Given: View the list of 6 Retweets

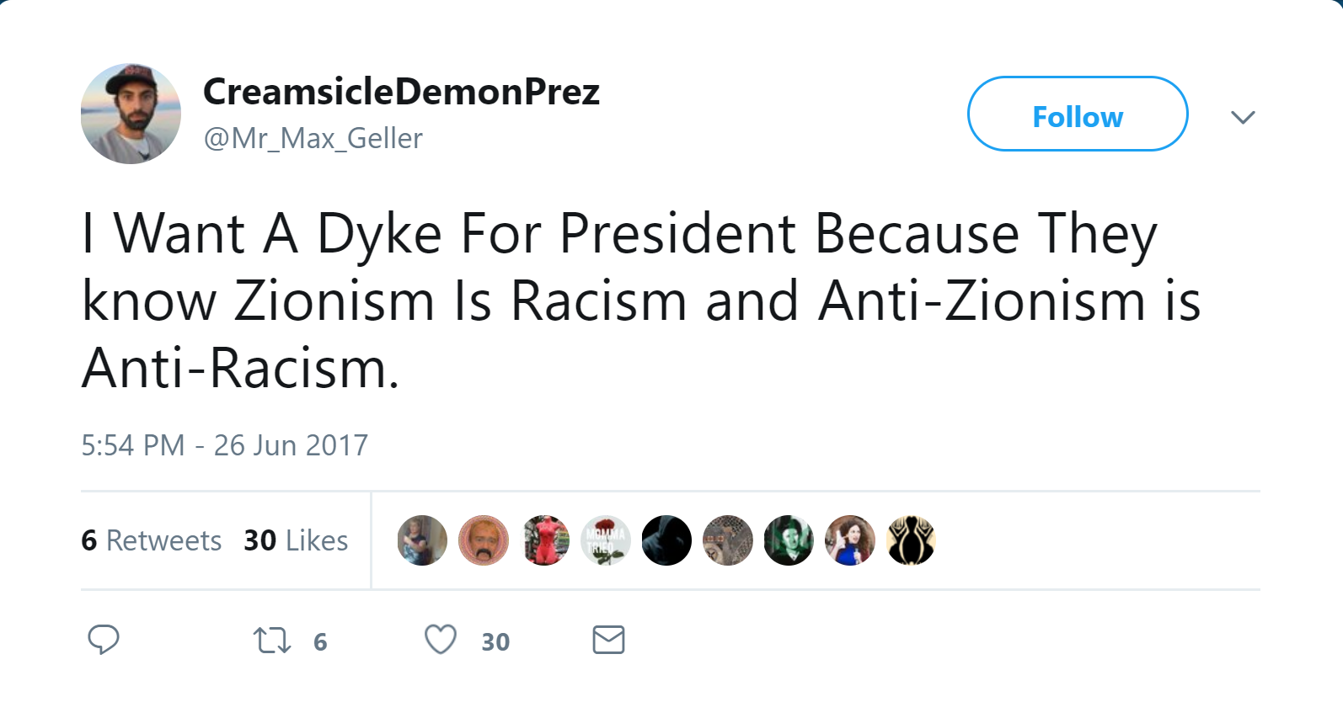Looking at the screenshot, I should click(152, 540).
